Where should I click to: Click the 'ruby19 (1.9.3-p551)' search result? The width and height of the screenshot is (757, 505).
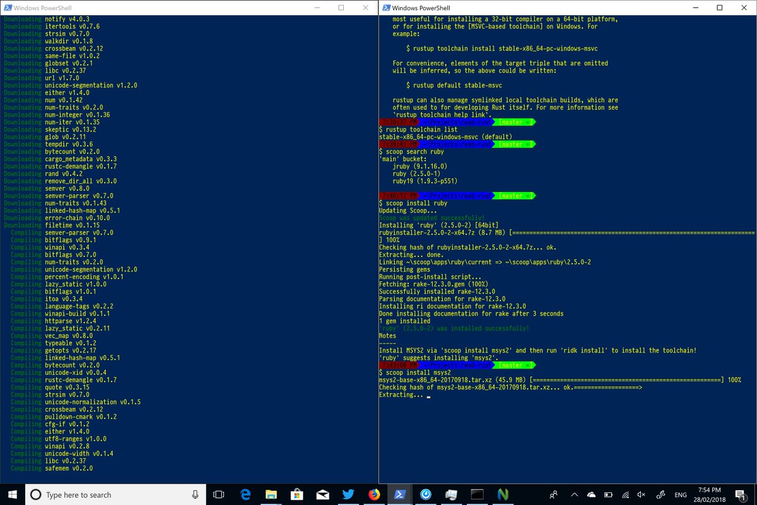425,181
